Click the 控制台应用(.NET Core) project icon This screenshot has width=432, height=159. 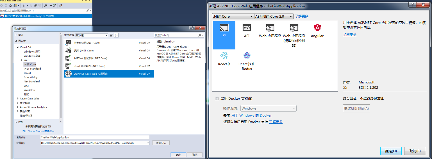(68, 43)
